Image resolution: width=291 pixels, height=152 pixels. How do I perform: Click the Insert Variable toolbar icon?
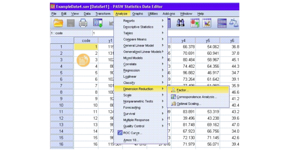pos(207,23)
